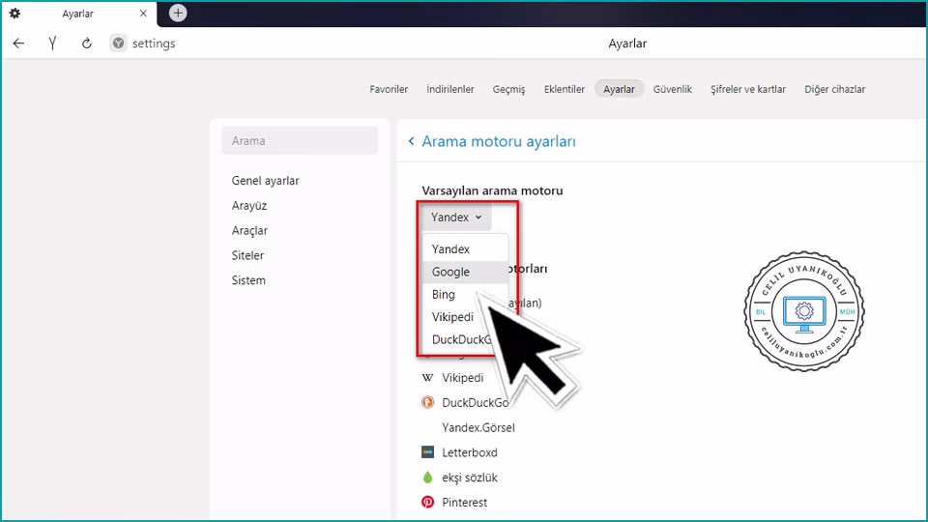The height and width of the screenshot is (522, 928).
Task: Select the Ayarlar tab
Action: pos(619,89)
